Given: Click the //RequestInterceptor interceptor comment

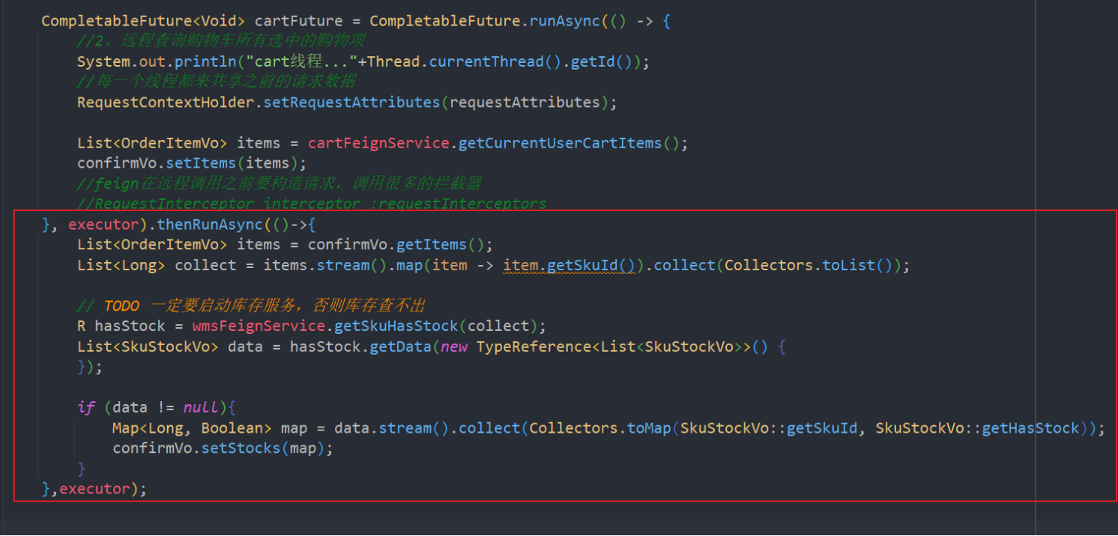Looking at the screenshot, I should (x=312, y=204).
